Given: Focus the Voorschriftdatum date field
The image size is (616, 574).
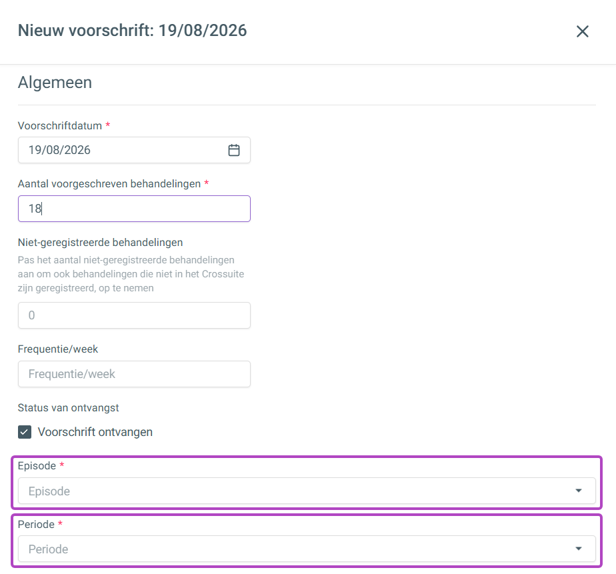Looking at the screenshot, I should point(134,150).
